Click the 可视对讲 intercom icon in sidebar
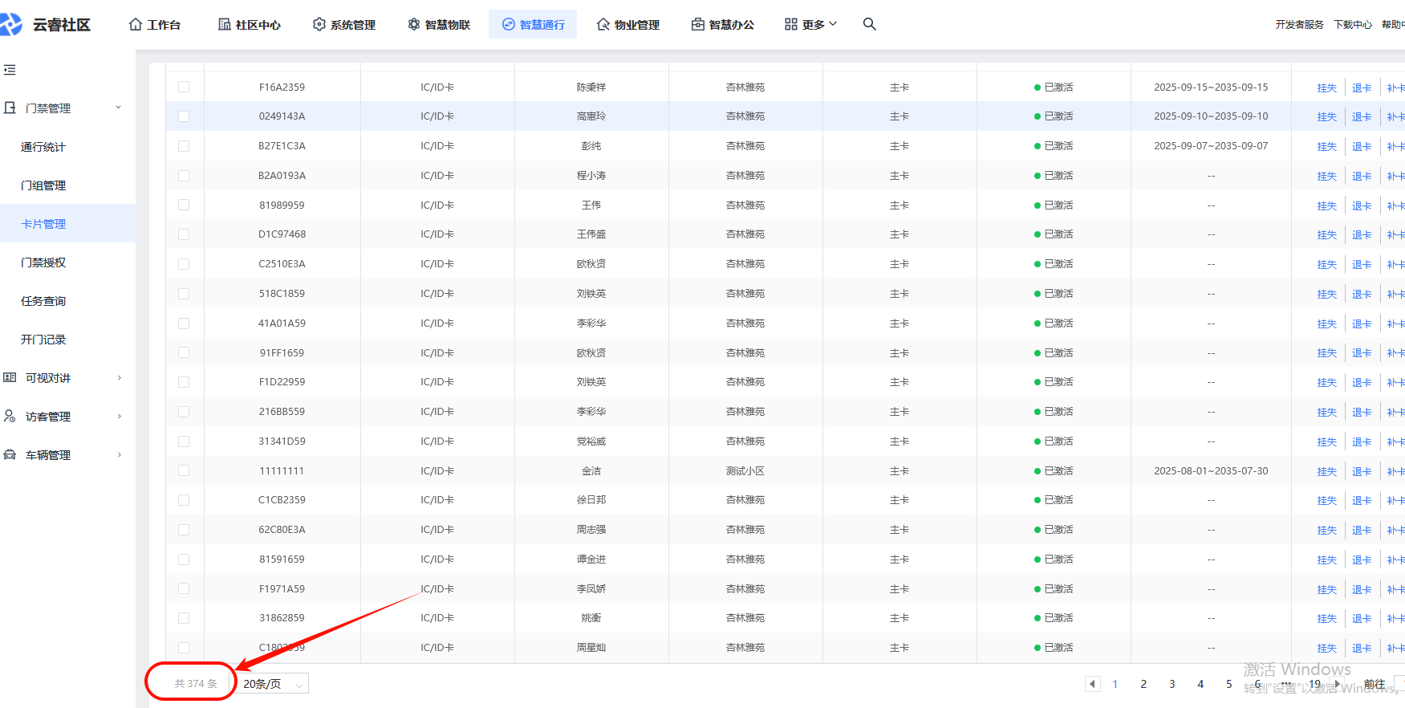1405x708 pixels. pyautogui.click(x=10, y=377)
